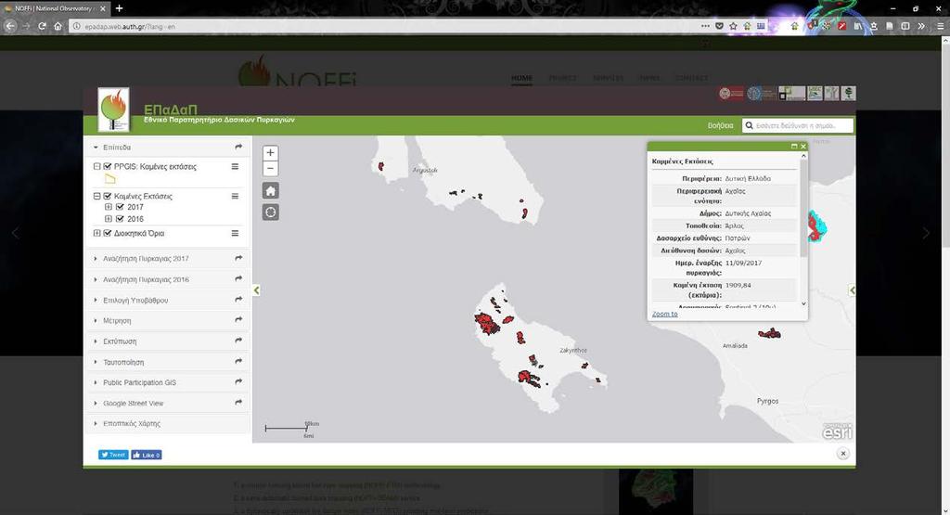The width and height of the screenshot is (950, 515).
Task: Click the Facebook Like button
Action: tap(146, 455)
